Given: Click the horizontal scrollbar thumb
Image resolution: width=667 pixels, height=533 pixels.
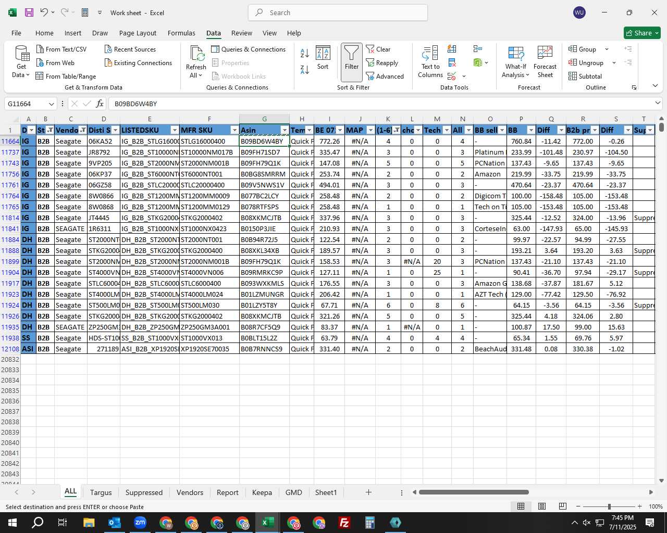Looking at the screenshot, I should [474, 492].
